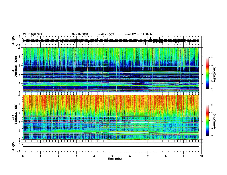Click the "Time (min)" axis label

pyautogui.click(x=115, y=159)
